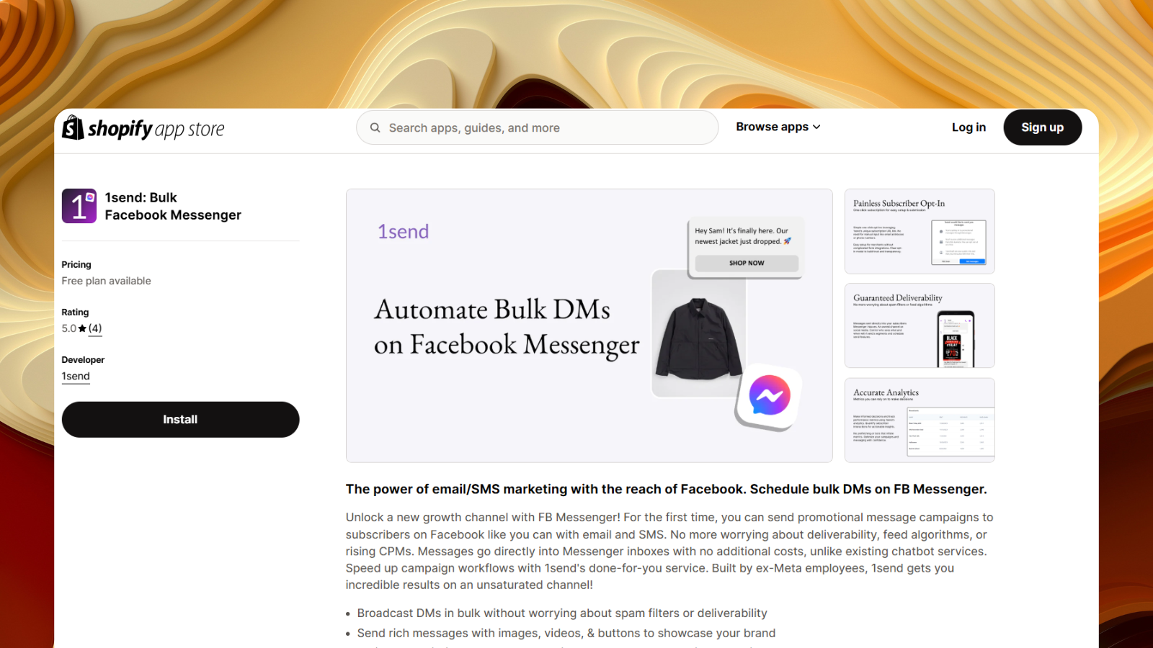
Task: Open the Log in page
Action: click(x=969, y=127)
